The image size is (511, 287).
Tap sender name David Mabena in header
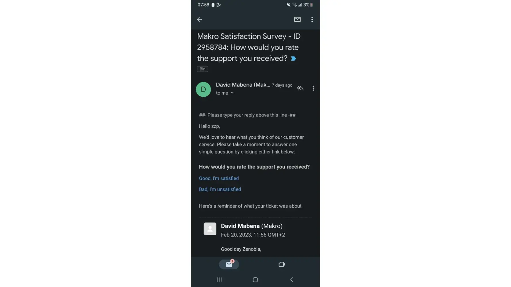pyautogui.click(x=243, y=85)
